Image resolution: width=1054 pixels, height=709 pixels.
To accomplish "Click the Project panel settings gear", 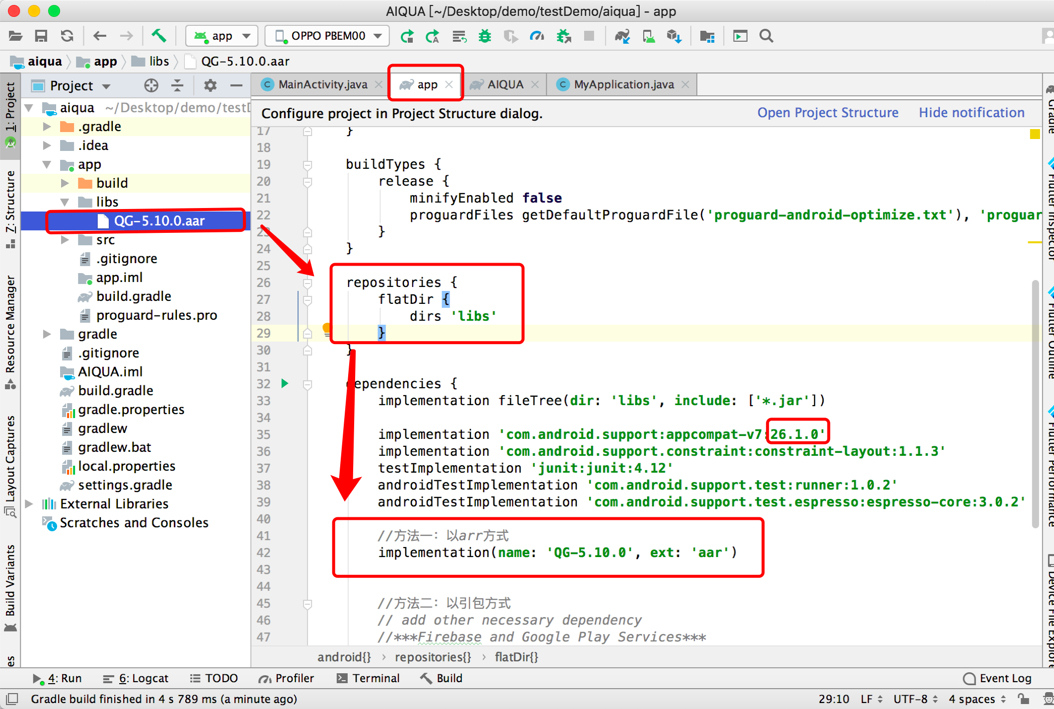I will click(x=210, y=85).
